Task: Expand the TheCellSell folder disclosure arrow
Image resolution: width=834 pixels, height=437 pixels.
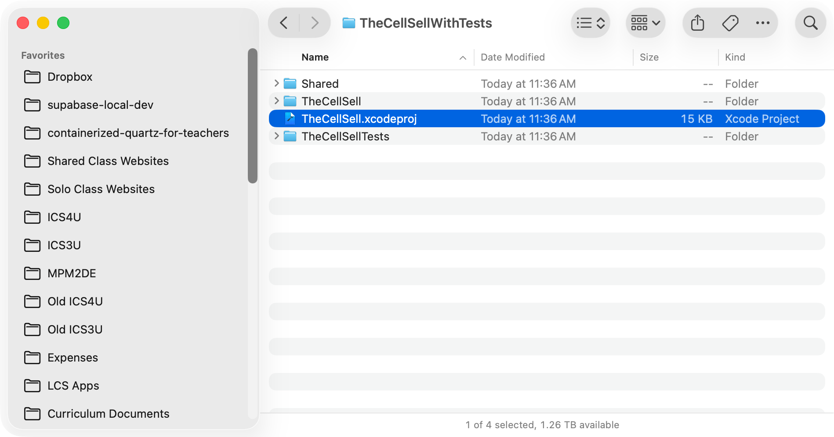Action: (276, 101)
